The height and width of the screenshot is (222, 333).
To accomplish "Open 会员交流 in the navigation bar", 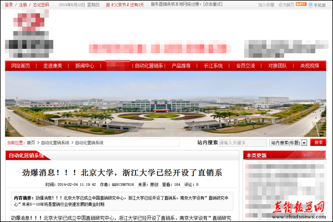I will pos(245,66).
